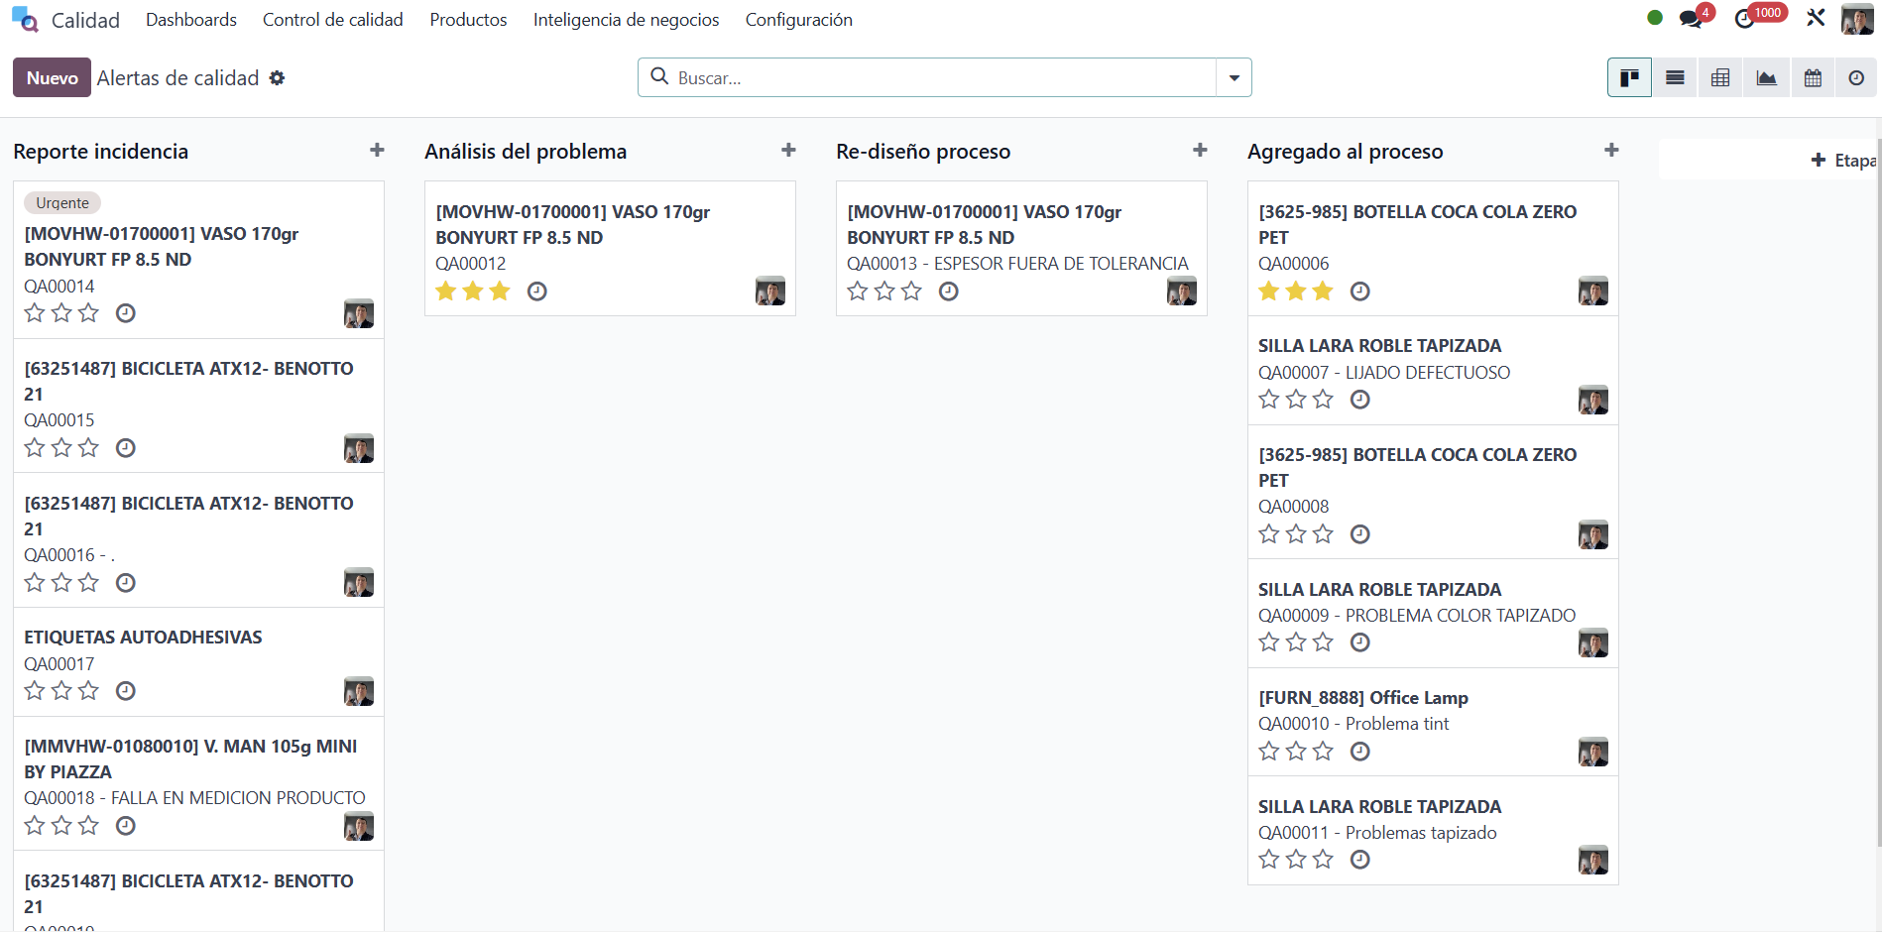Click the Nuevo button
The width and height of the screenshot is (1882, 932).
pos(52,78)
